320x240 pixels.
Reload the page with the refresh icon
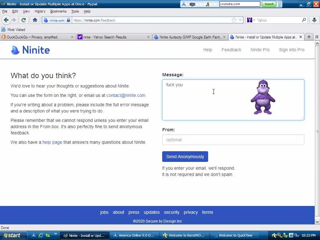pyautogui.click(x=24, y=20)
